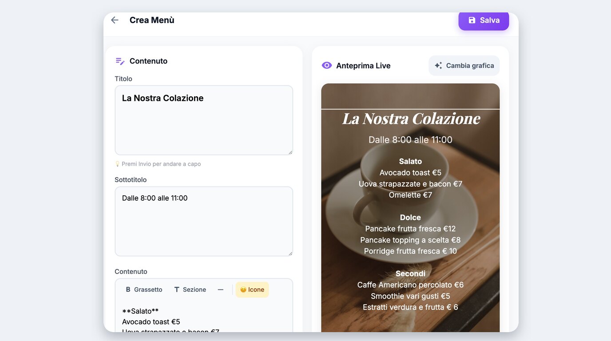Viewport: 611px width, 341px height.
Task: Click Caffe Americano percolato €6
Action: 410,285
